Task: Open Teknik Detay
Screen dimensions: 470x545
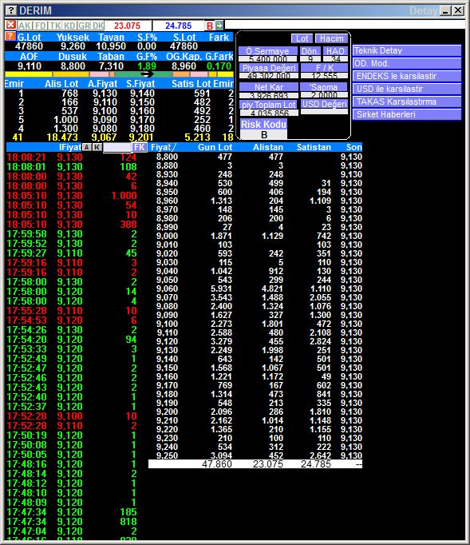Action: pyautogui.click(x=407, y=51)
